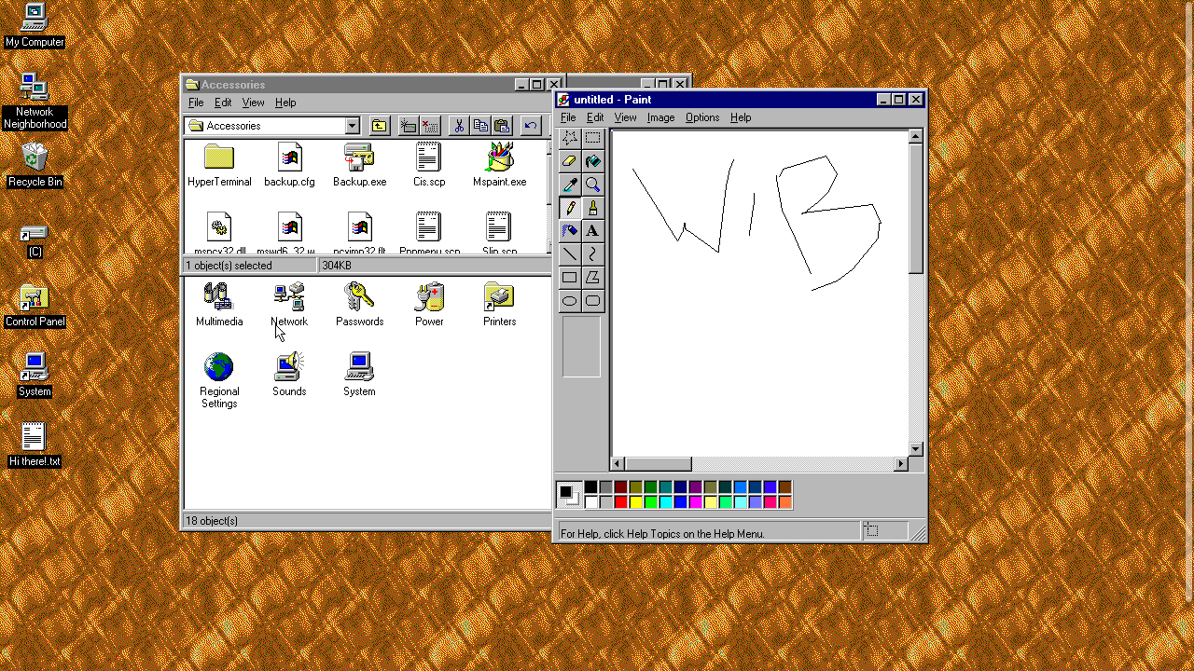
Task: Choose the orange swatch in the palette
Action: tap(785, 502)
